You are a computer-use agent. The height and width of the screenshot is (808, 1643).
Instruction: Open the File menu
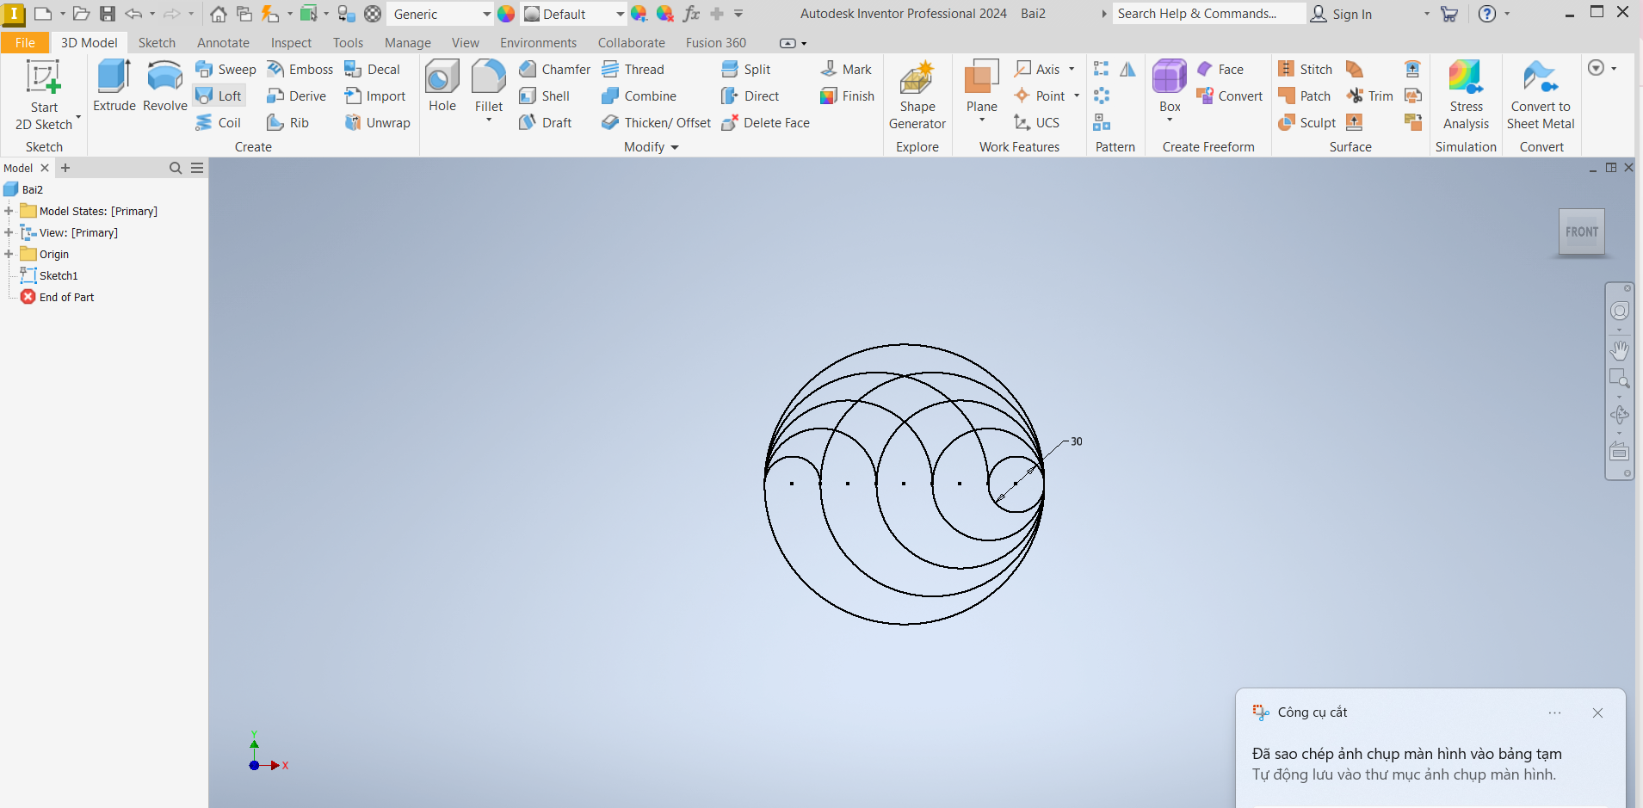[25, 43]
